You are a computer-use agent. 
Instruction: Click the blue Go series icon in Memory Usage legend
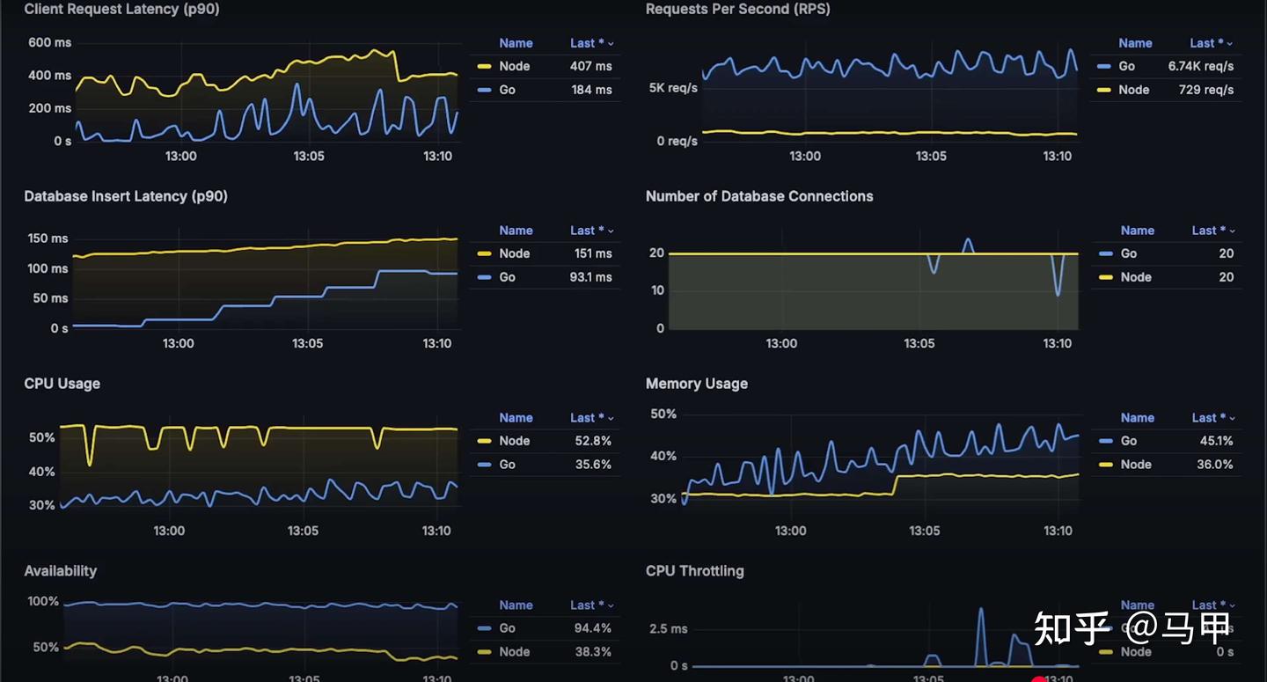pyautogui.click(x=1106, y=440)
